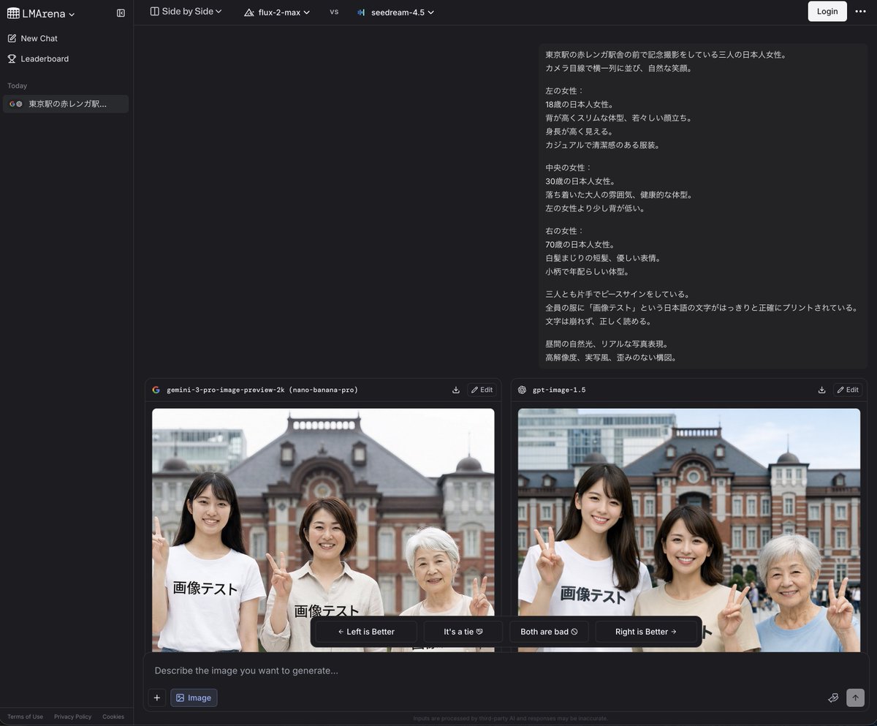Select the gpt-image-1.5 model name text
This screenshot has width=877, height=726.
pos(559,390)
